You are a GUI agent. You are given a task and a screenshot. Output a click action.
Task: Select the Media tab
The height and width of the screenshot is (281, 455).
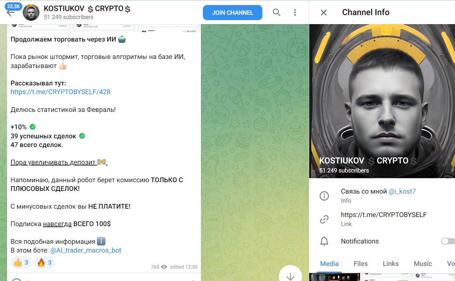329,264
